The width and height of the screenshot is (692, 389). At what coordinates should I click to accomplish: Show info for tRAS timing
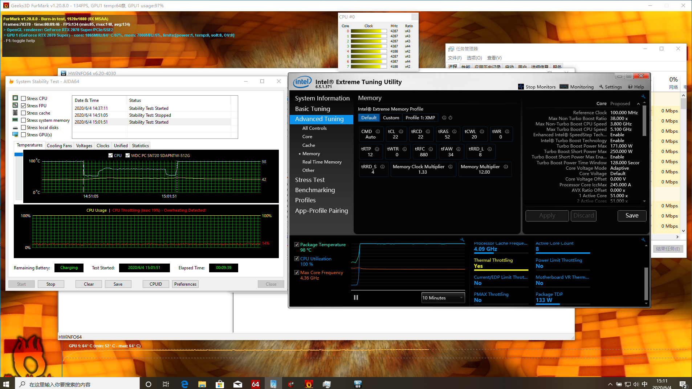[454, 132]
